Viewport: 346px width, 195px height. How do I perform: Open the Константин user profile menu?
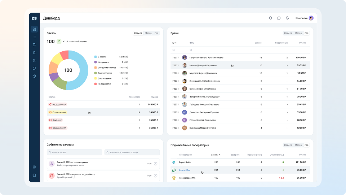click(x=305, y=18)
